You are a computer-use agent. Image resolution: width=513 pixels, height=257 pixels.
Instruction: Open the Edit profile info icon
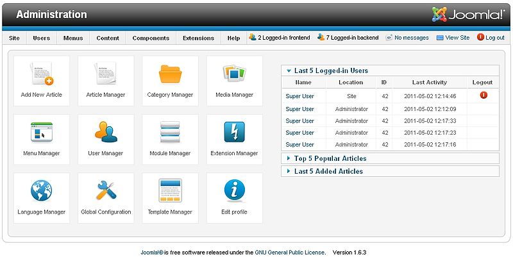[x=235, y=190]
